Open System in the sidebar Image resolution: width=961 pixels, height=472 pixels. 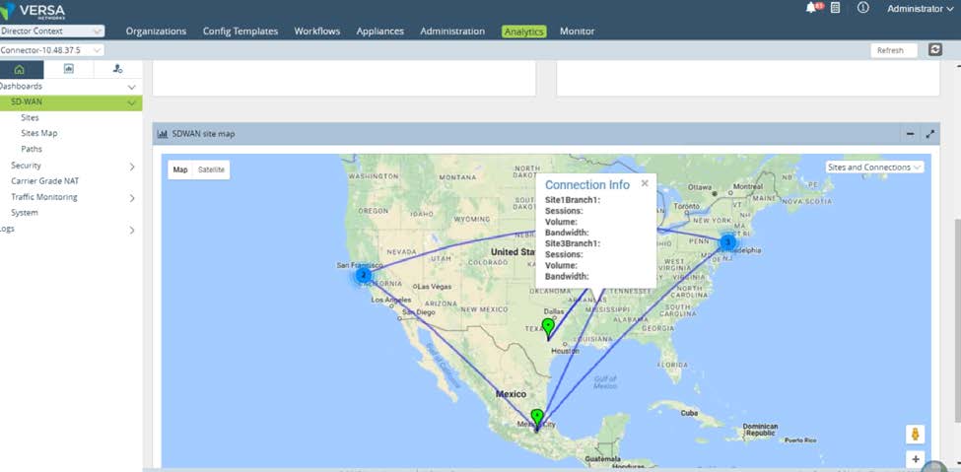(25, 213)
